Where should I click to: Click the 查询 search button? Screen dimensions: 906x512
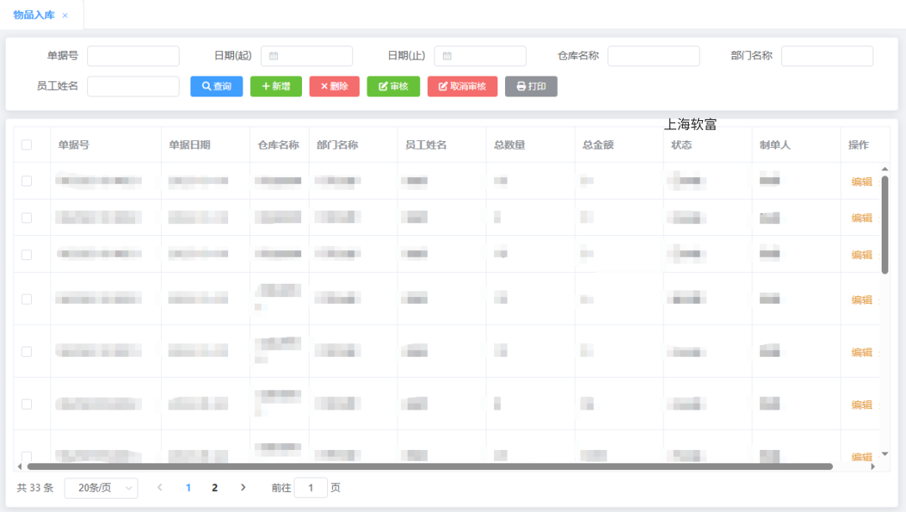tap(216, 86)
